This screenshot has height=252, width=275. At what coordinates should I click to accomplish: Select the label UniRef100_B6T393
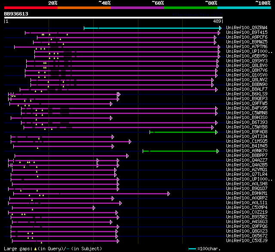pos(247,122)
